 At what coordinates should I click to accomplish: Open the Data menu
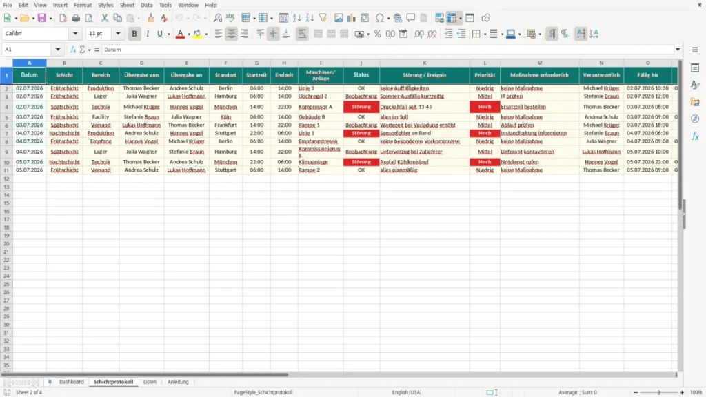tap(147, 5)
